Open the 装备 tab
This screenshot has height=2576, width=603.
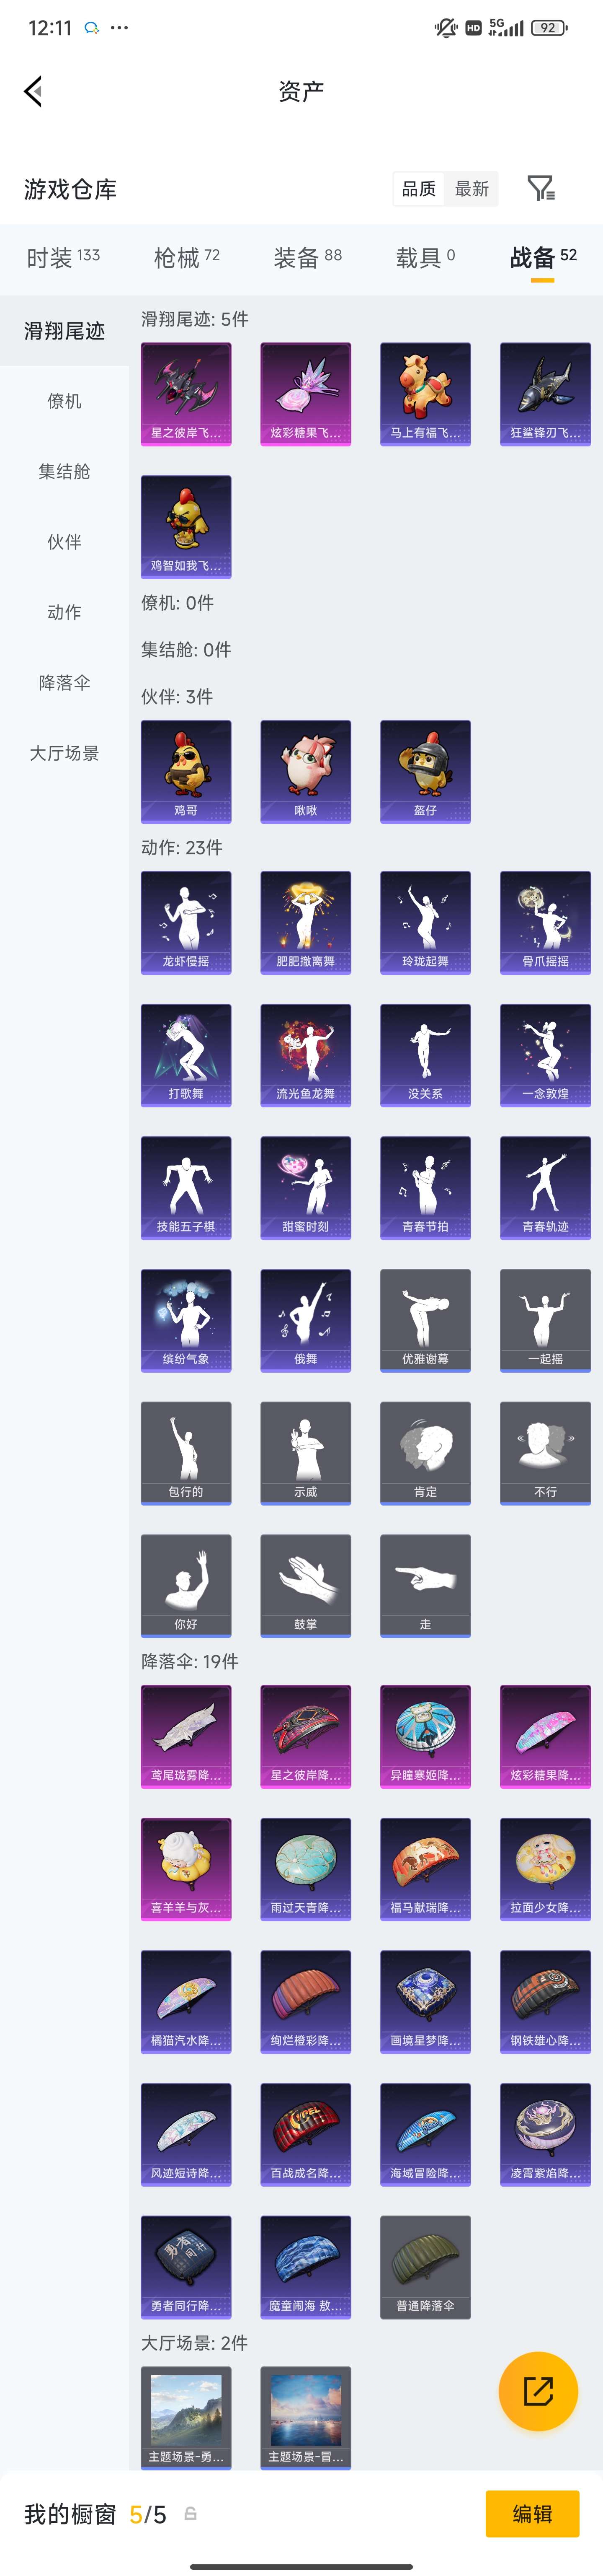(x=307, y=258)
